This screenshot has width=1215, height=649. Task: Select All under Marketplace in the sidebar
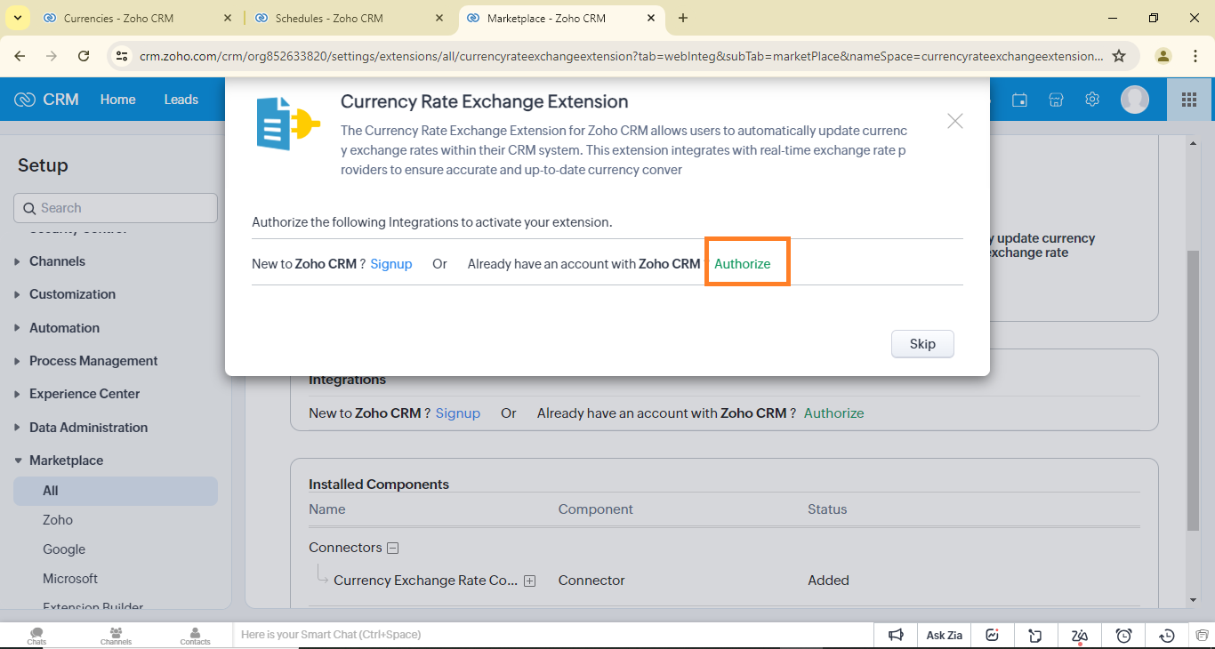[116, 491]
